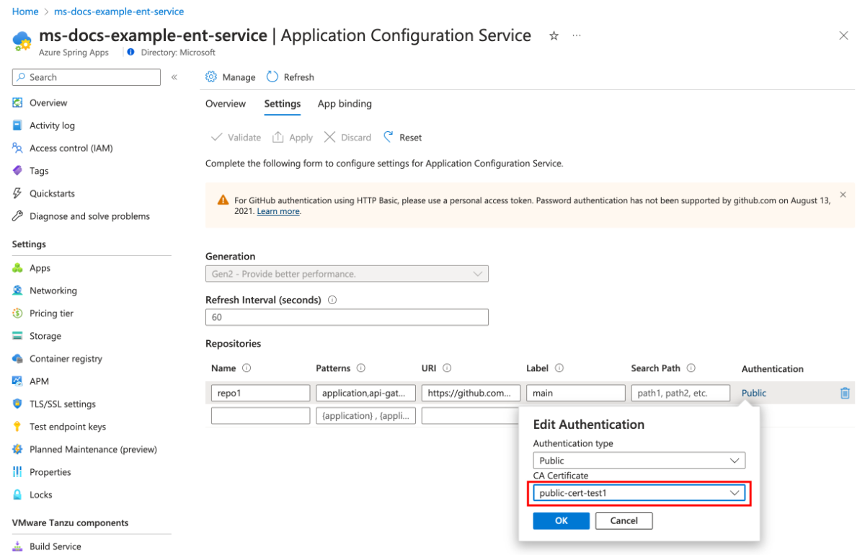Click the favorite star icon in title
This screenshot has width=865, height=555.
554,36
